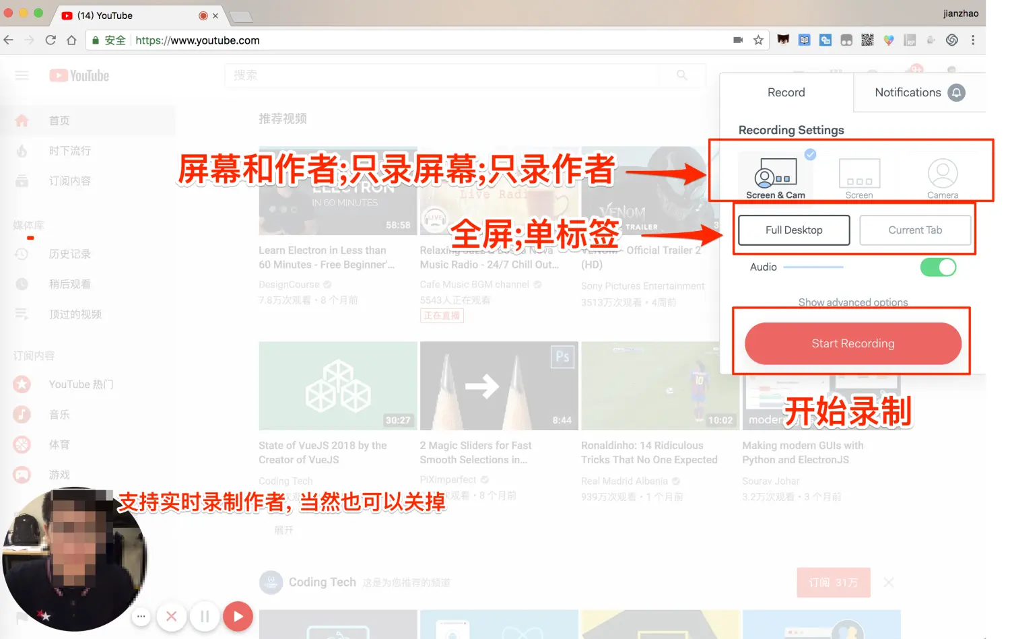
Task: Switch to the Record tab
Action: (x=786, y=92)
